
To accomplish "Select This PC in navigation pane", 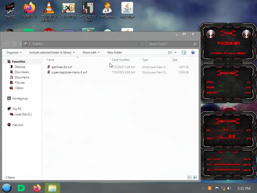I will click(17, 109).
